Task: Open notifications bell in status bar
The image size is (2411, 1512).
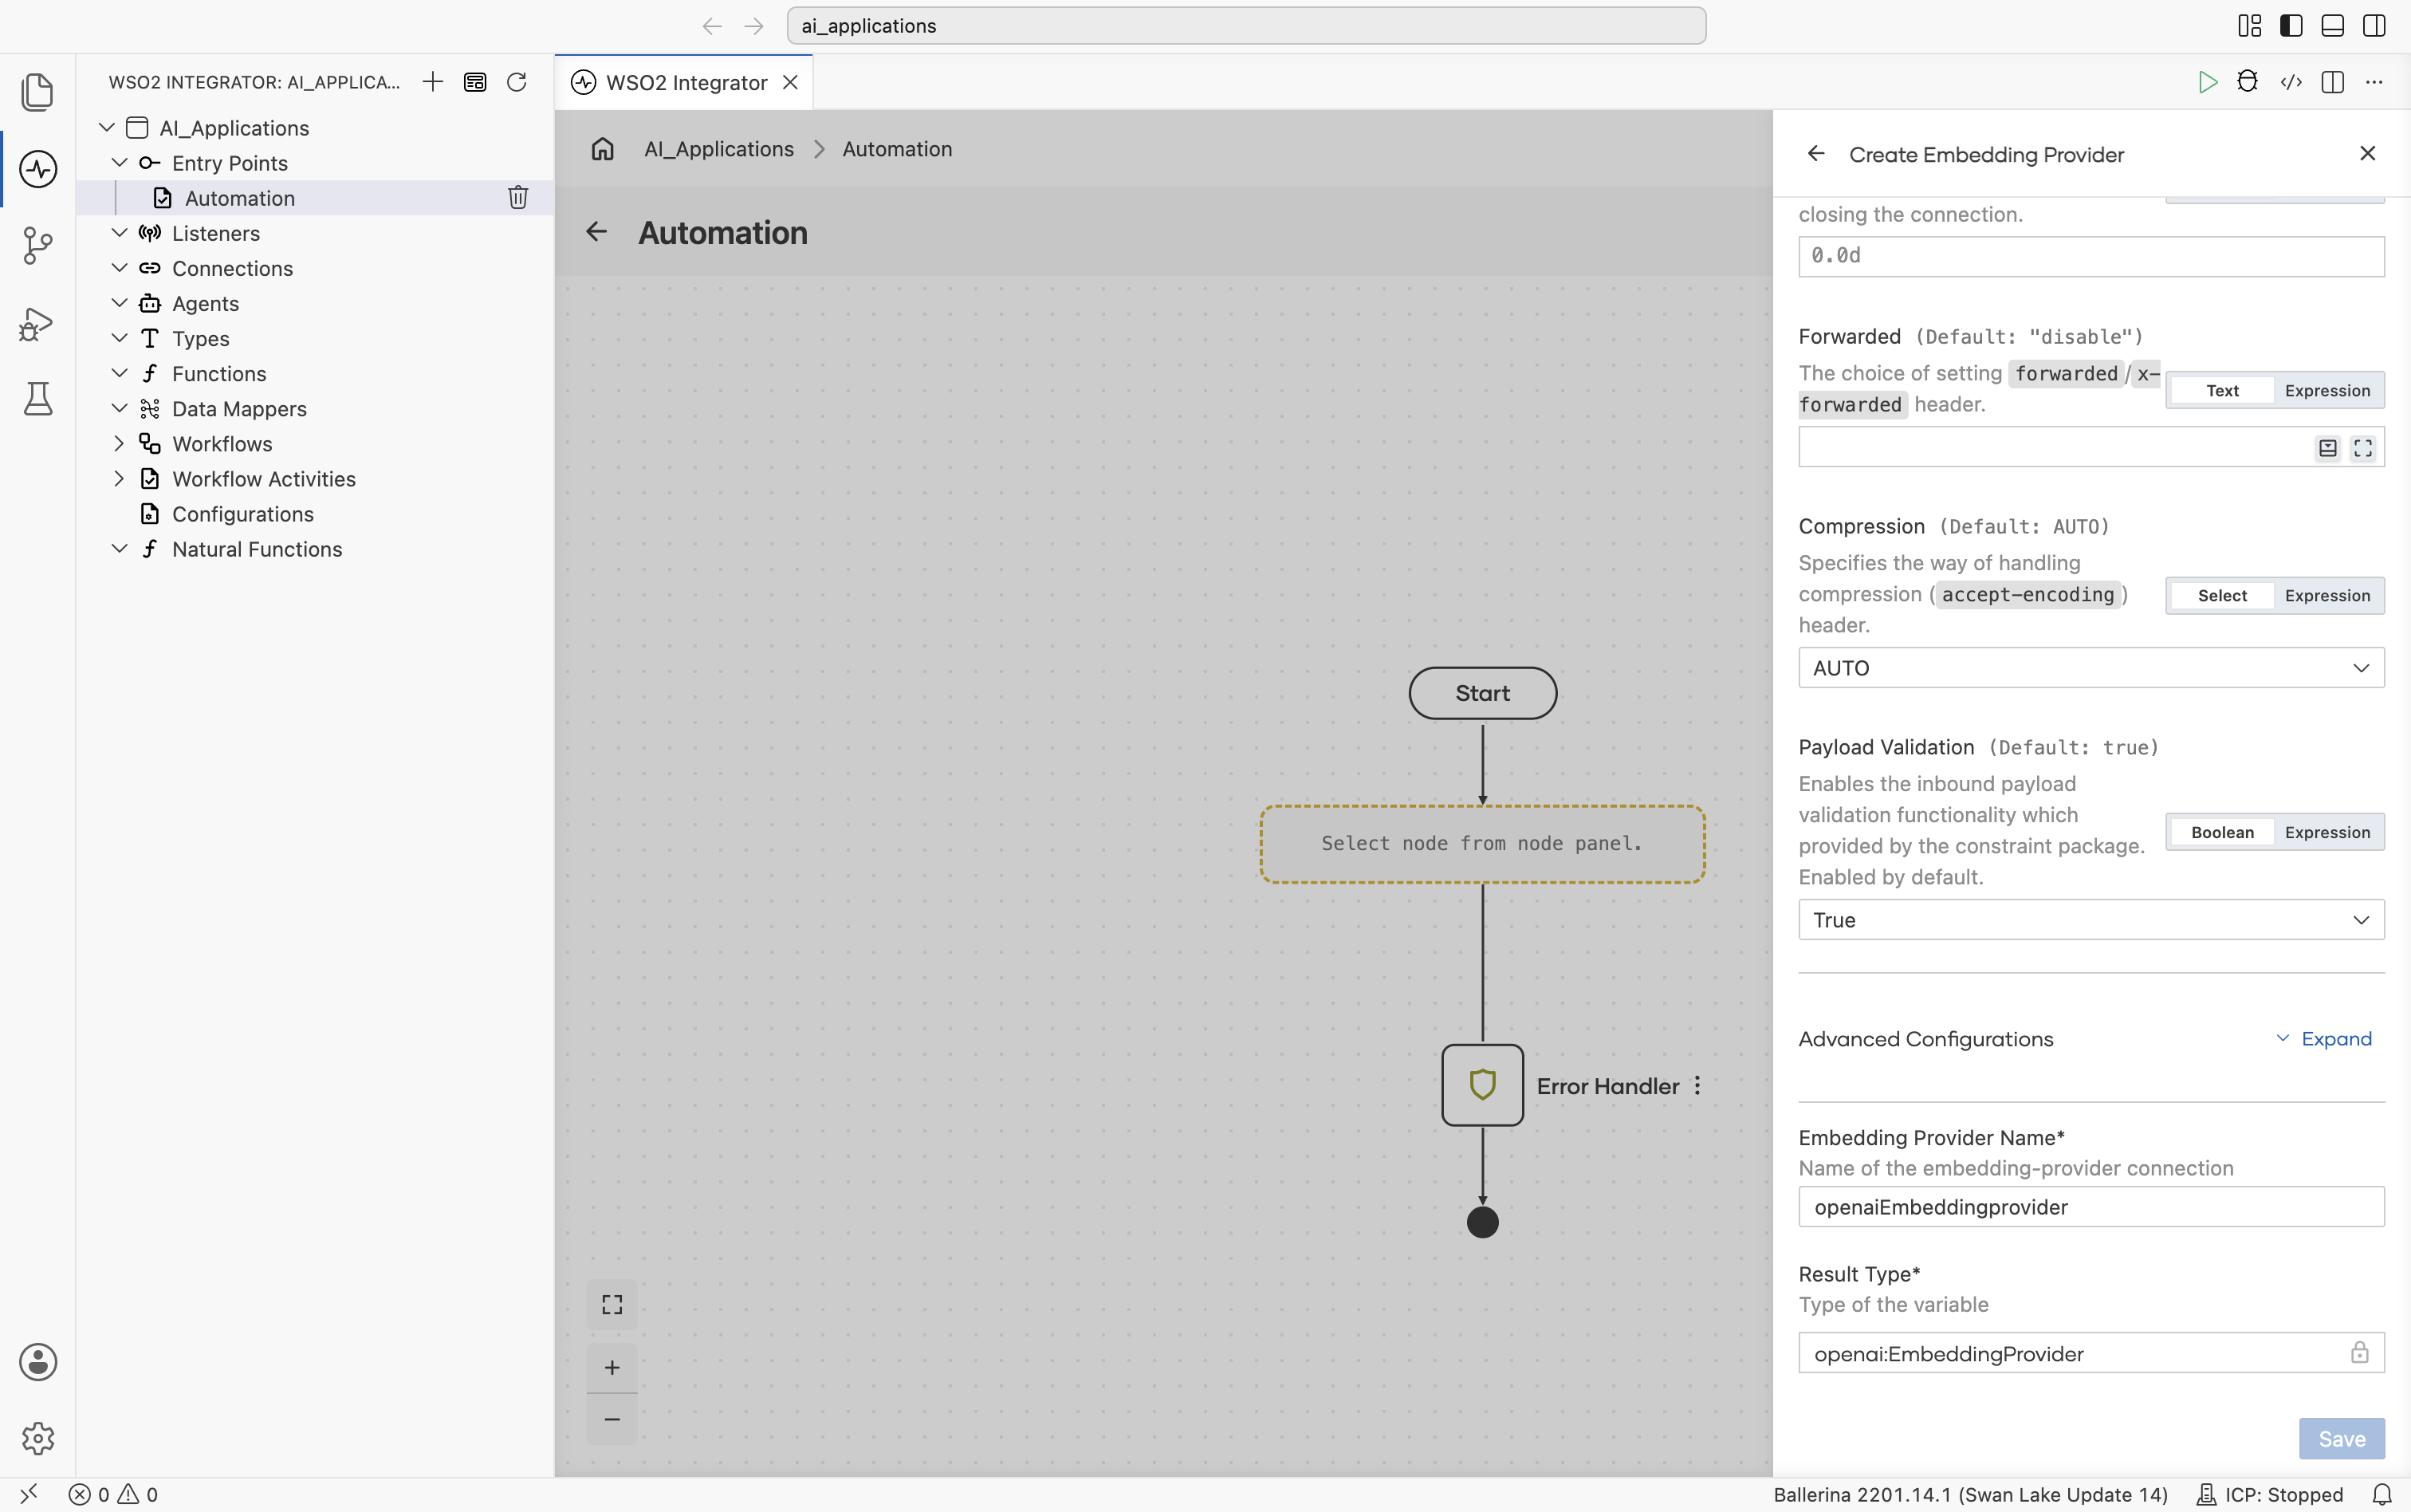Action: point(2382,1494)
